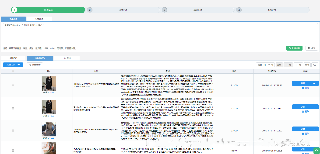Viewport: 320px width, 154px height.
Task: Check the third product row checkbox
Action: [x=13, y=131]
